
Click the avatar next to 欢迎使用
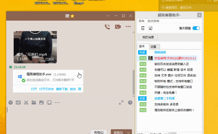tap(150, 58)
